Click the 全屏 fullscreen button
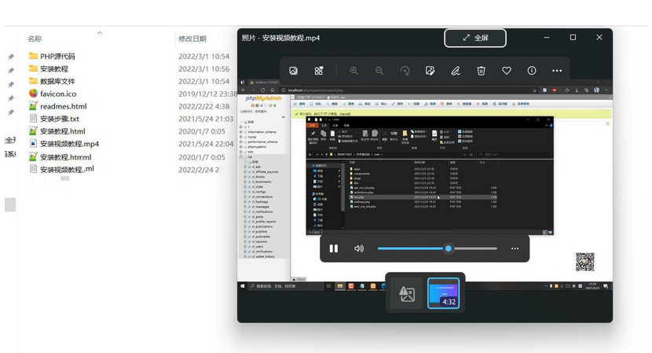652x353 pixels. (475, 38)
